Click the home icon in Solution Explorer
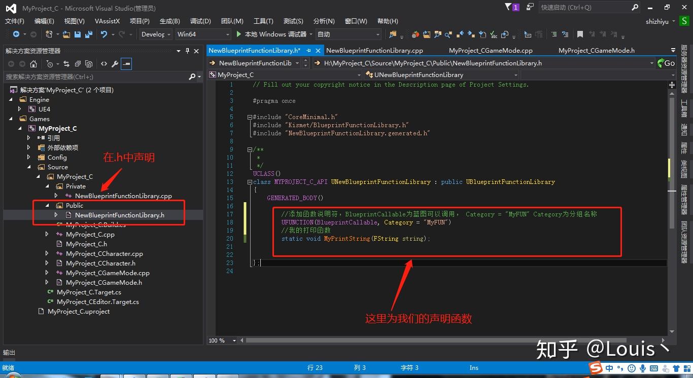 pyautogui.click(x=34, y=63)
